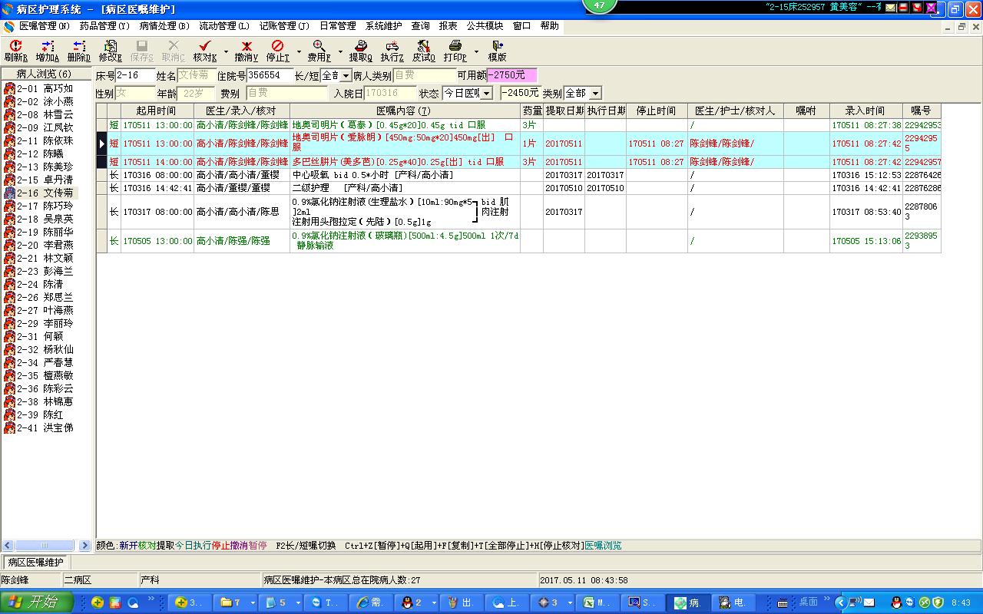Open the 查询 menu
983x614 pixels.
tap(421, 26)
